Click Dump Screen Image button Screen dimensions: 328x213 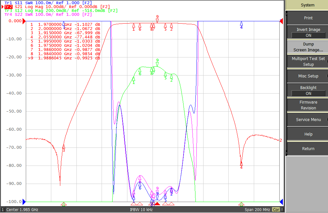(x=308, y=47)
